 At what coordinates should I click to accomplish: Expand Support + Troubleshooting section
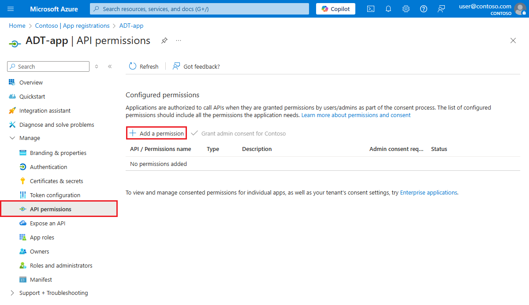(12, 293)
